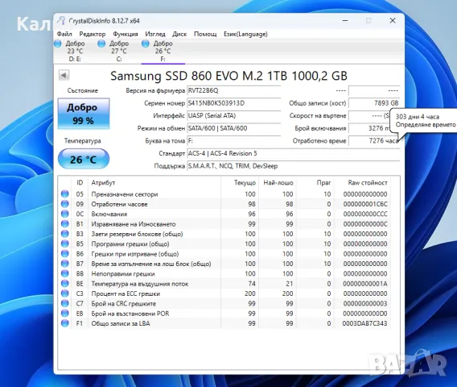Open the Редактор menu
457x387 pixels.
coord(93,34)
